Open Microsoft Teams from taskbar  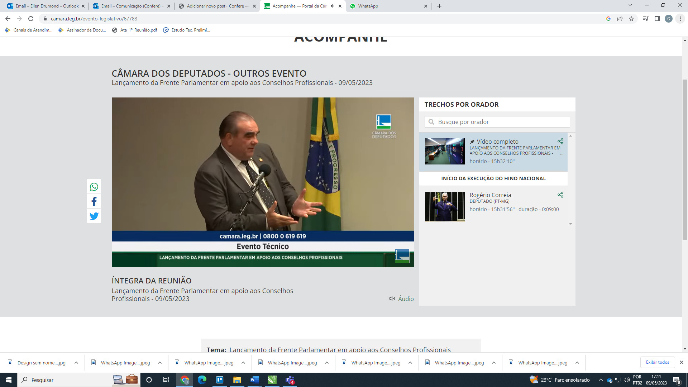tap(290, 380)
